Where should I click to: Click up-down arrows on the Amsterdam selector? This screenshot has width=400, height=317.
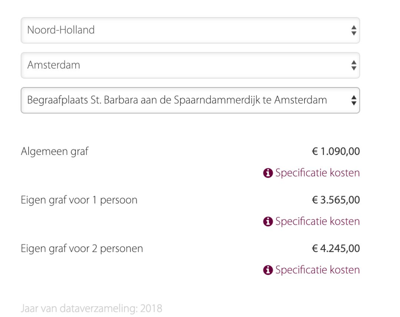point(354,65)
